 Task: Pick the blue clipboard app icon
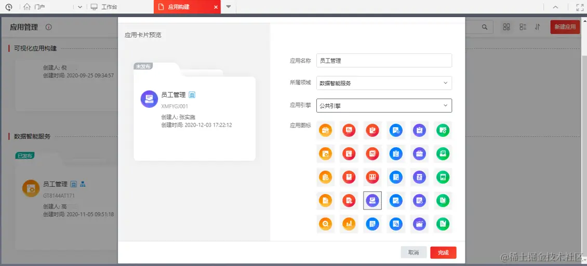click(396, 153)
